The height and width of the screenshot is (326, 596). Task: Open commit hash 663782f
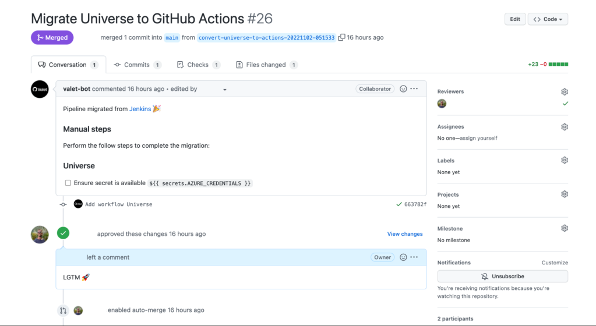click(x=415, y=204)
